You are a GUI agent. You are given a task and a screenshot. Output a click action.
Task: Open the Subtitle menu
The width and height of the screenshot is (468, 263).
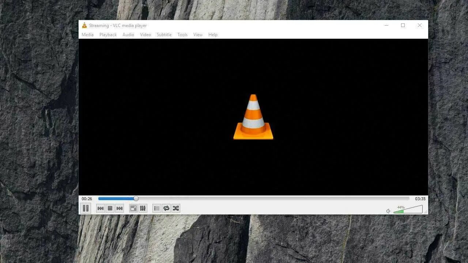click(x=164, y=35)
